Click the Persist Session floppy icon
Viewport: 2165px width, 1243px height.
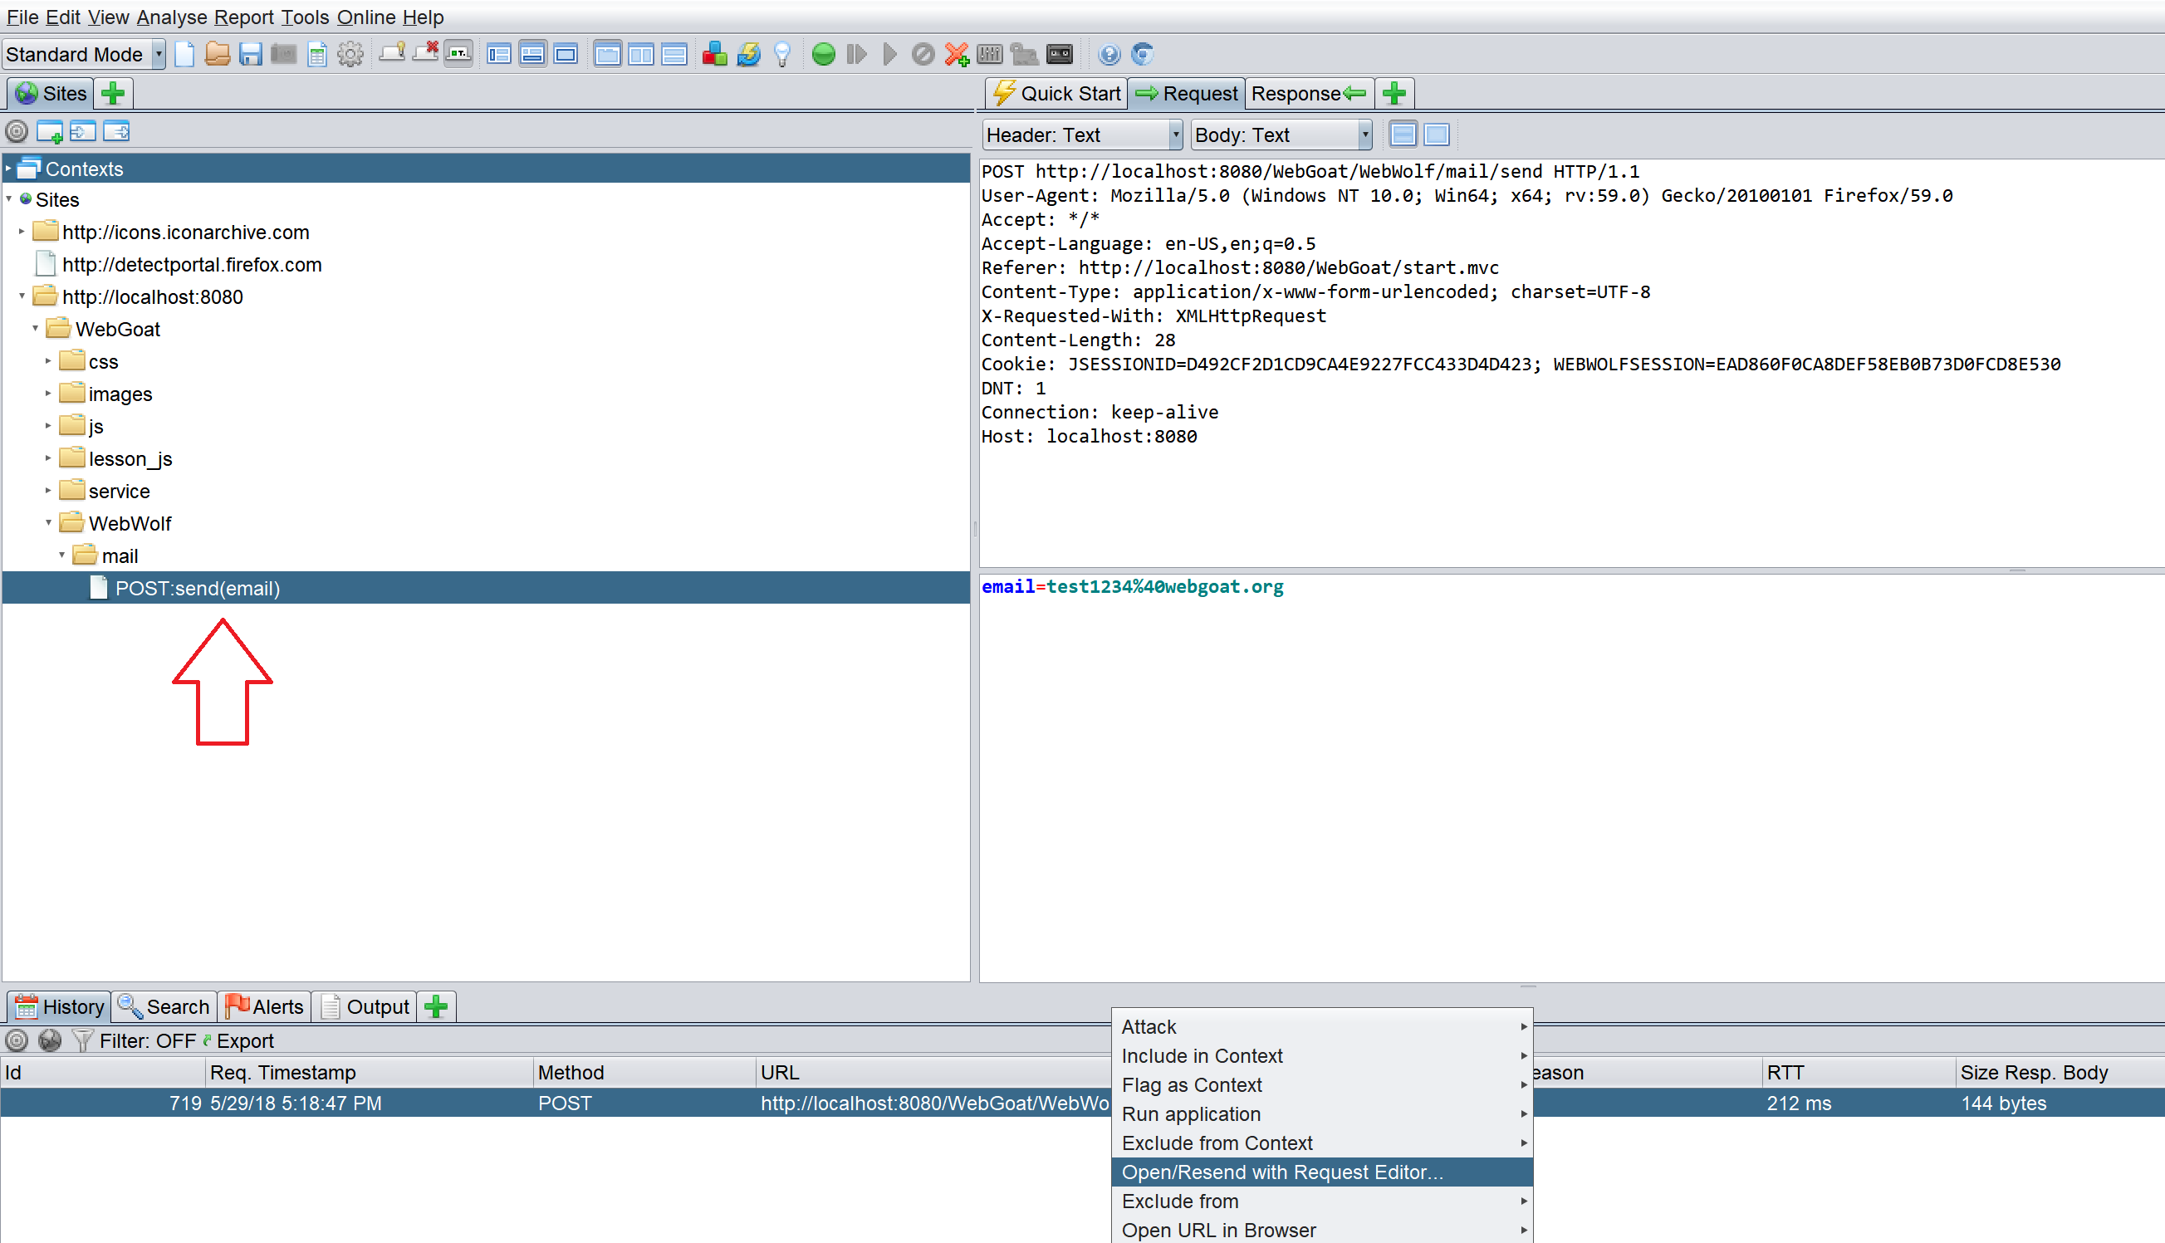click(250, 55)
